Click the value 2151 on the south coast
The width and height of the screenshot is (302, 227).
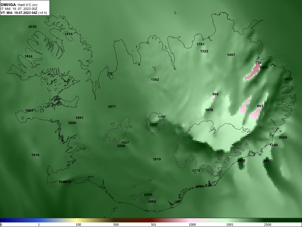[x=200, y=186]
